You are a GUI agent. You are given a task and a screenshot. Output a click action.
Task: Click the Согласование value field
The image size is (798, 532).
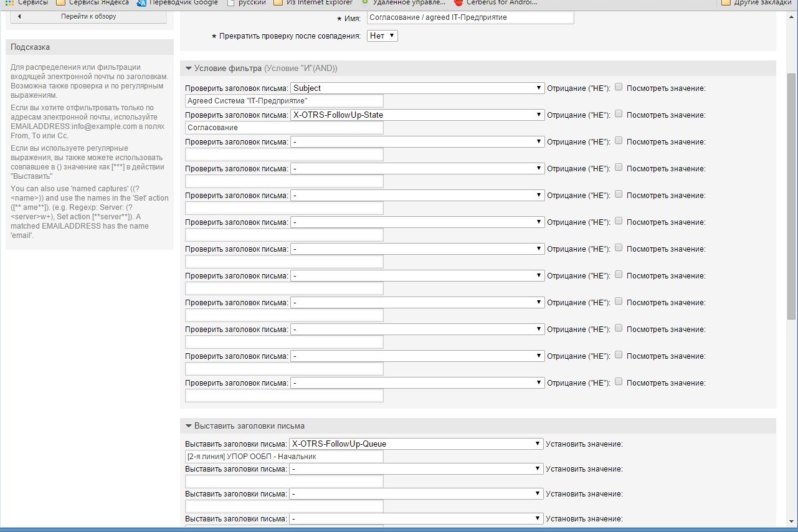[x=284, y=128]
